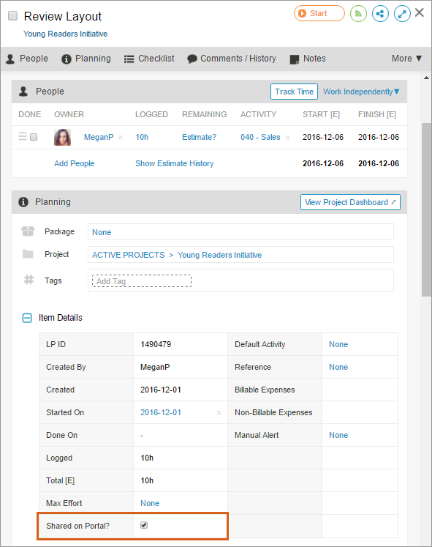Click the Estimate? remaining link
Viewport: 432px width, 547px height.
click(199, 137)
